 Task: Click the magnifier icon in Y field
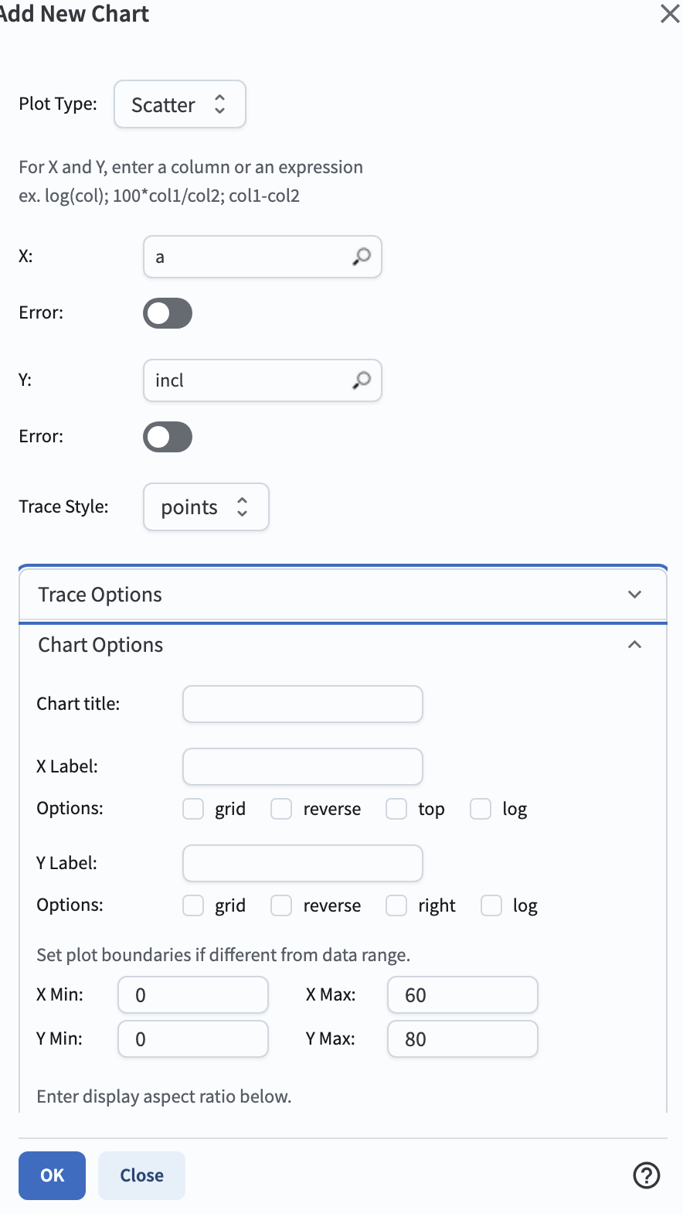362,380
